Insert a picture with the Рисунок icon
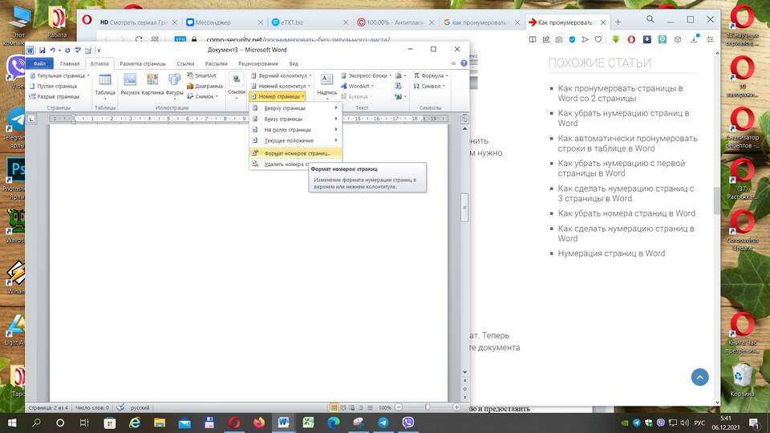The image size is (770, 433). [x=130, y=82]
